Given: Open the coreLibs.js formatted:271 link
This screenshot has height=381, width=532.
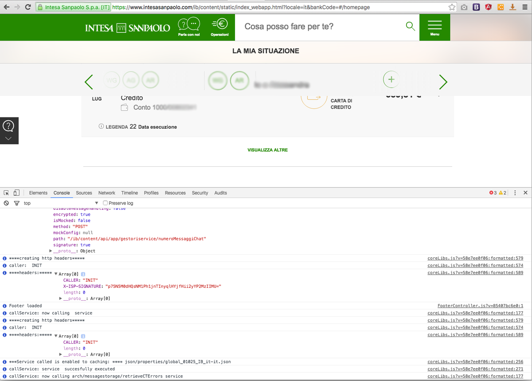Looking at the screenshot, I should tap(475, 369).
